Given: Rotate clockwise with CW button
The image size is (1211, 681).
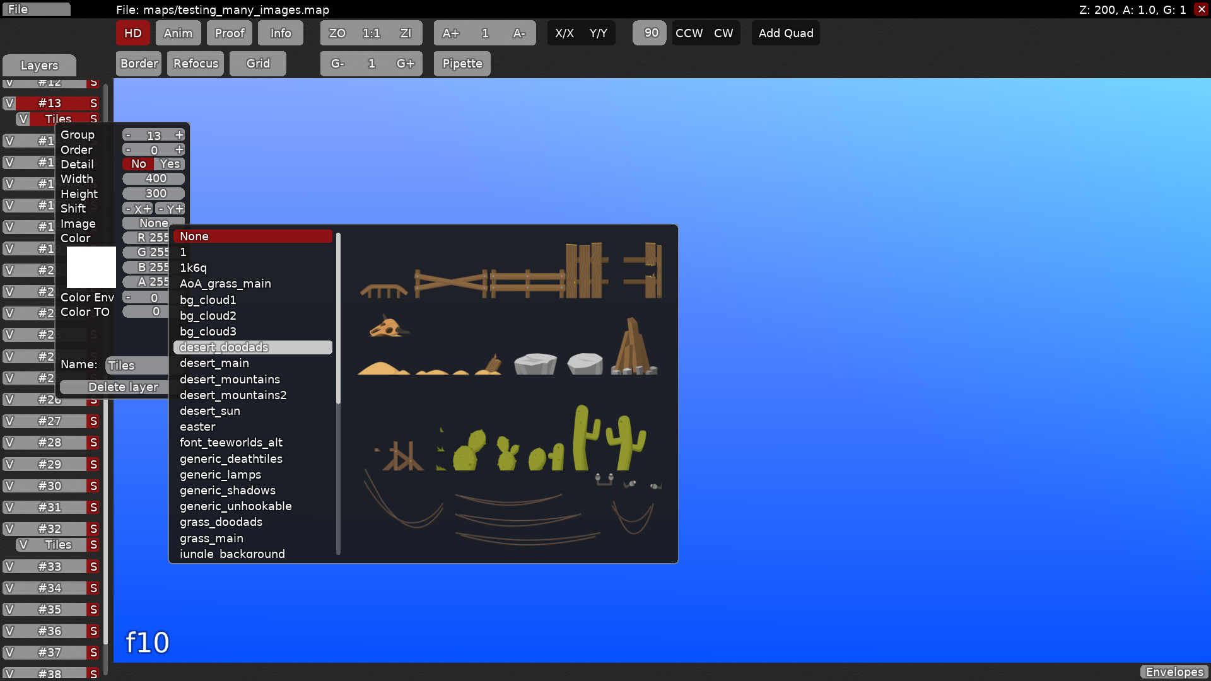Looking at the screenshot, I should point(723,33).
